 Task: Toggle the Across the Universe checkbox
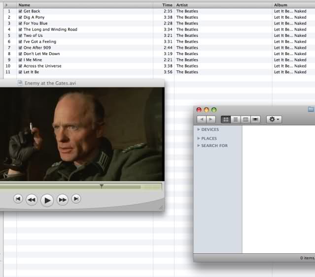tap(20, 66)
